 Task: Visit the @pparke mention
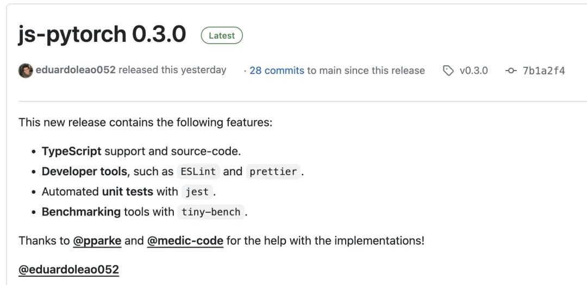[97, 240]
